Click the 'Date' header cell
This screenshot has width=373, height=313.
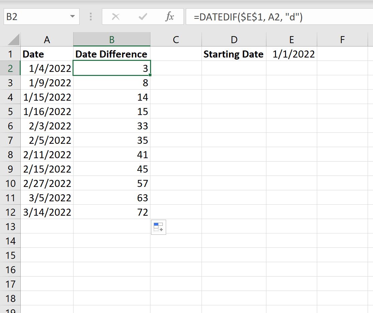point(47,54)
